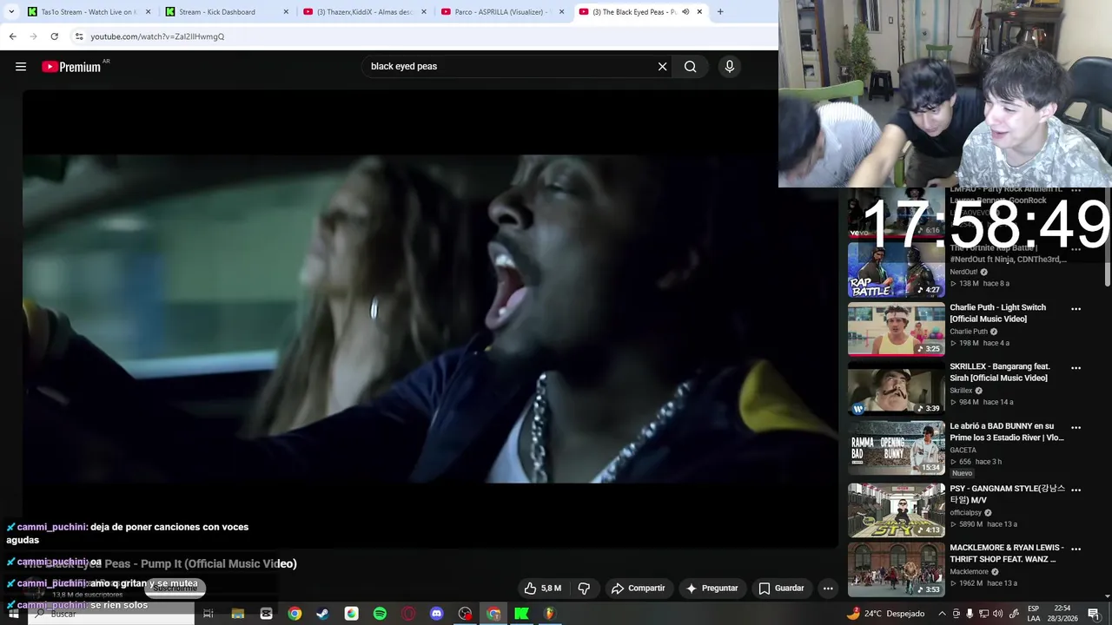Start voice search with microphone icon

[729, 67]
